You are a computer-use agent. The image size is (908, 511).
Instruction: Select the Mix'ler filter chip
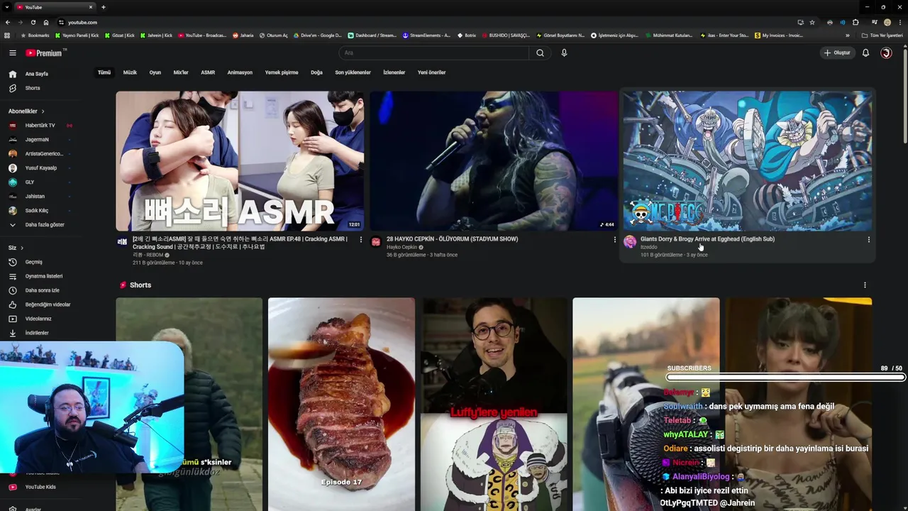click(181, 72)
